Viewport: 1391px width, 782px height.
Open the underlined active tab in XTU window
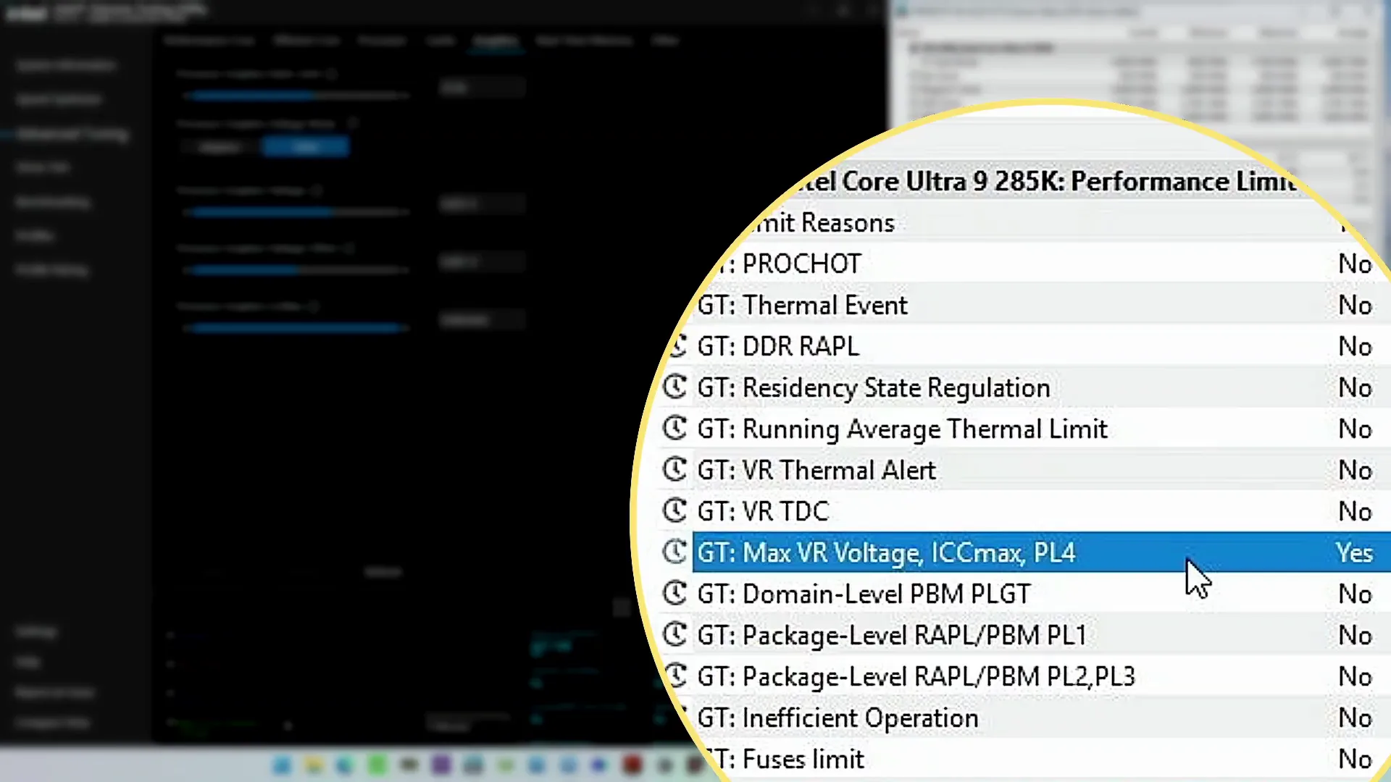pos(496,41)
